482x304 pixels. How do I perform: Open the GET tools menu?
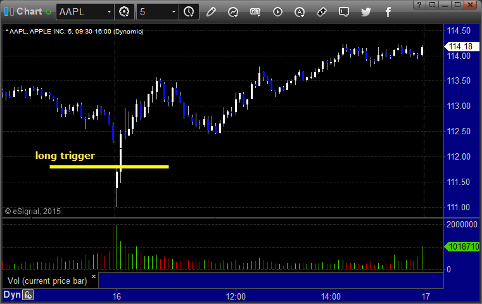[255, 12]
